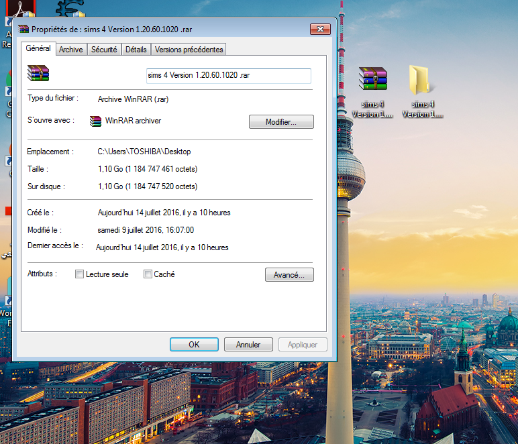Viewport: 518px width, 444px height.
Task: Select the Modifié le date samedi 9 juillet 2016
Action: coord(146,230)
